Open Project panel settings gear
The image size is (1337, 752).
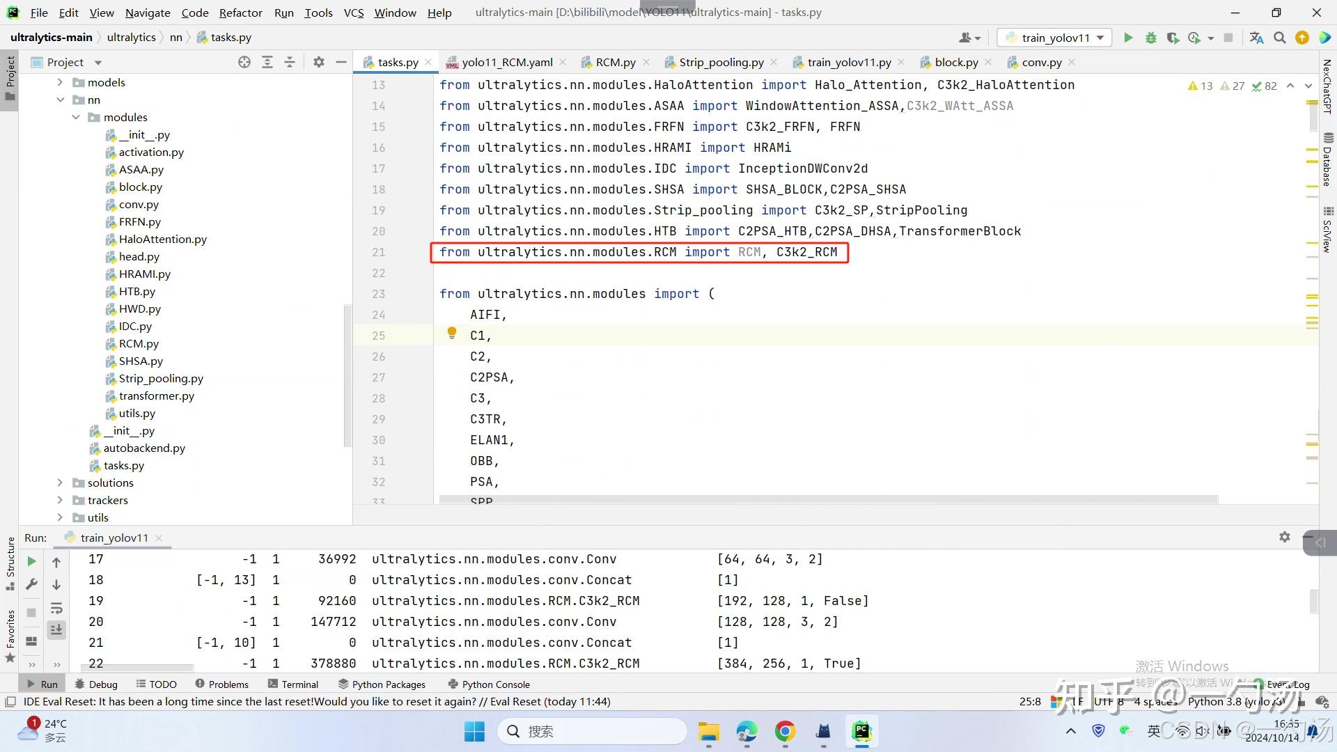318,62
